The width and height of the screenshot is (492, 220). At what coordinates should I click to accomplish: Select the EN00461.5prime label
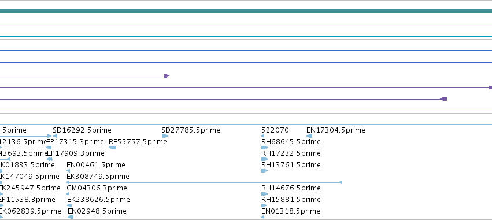pos(96,165)
